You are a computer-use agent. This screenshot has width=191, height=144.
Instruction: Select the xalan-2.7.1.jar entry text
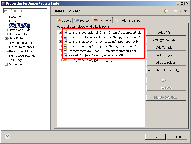[96, 55]
